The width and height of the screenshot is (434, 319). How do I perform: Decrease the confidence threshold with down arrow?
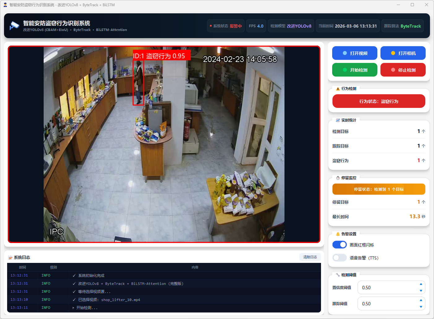(421, 291)
